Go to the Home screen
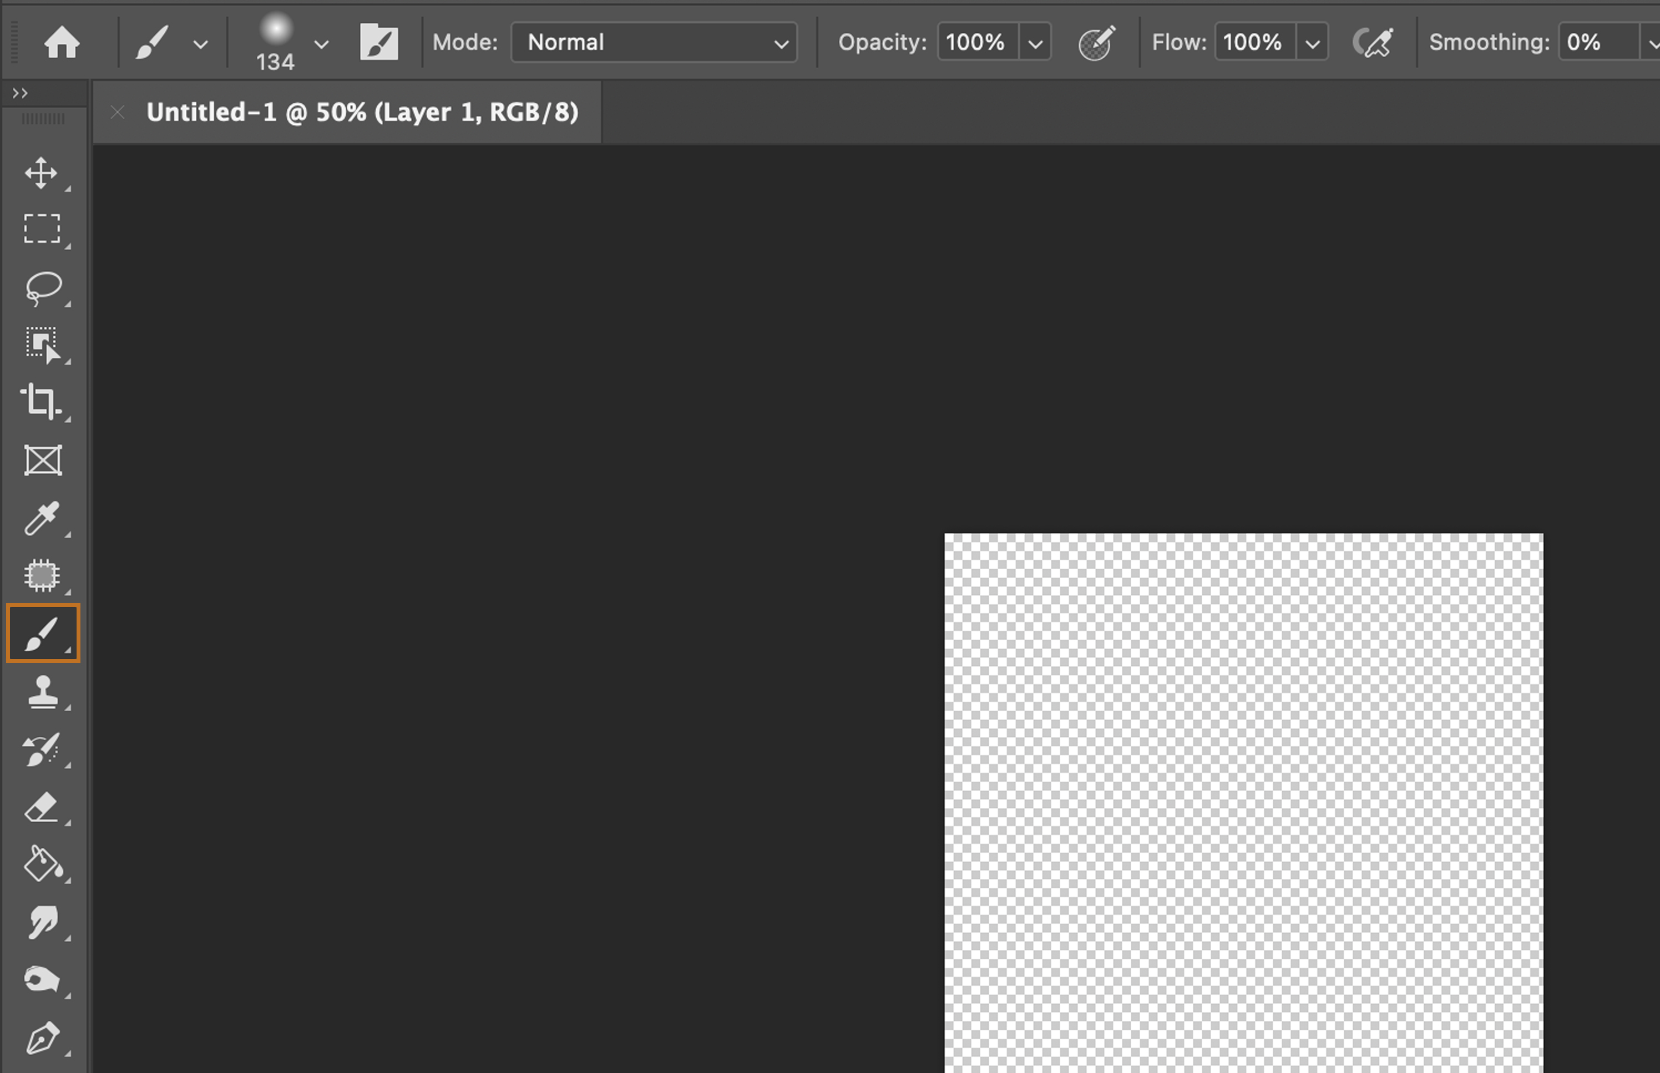Image resolution: width=1660 pixels, height=1073 pixels. point(61,43)
